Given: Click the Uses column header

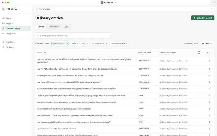Looking at the screenshot, I should point(209,52).
